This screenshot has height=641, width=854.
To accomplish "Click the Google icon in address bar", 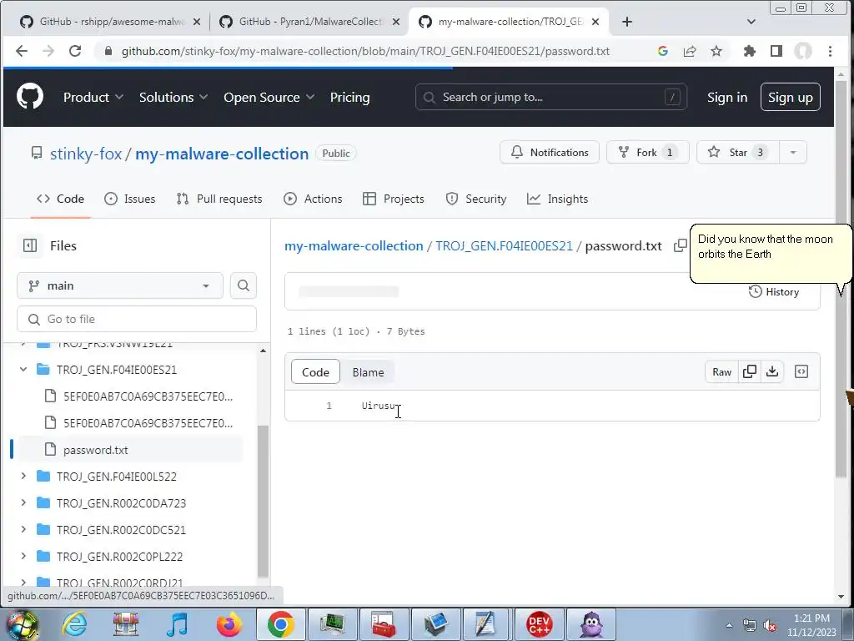I will point(663,51).
